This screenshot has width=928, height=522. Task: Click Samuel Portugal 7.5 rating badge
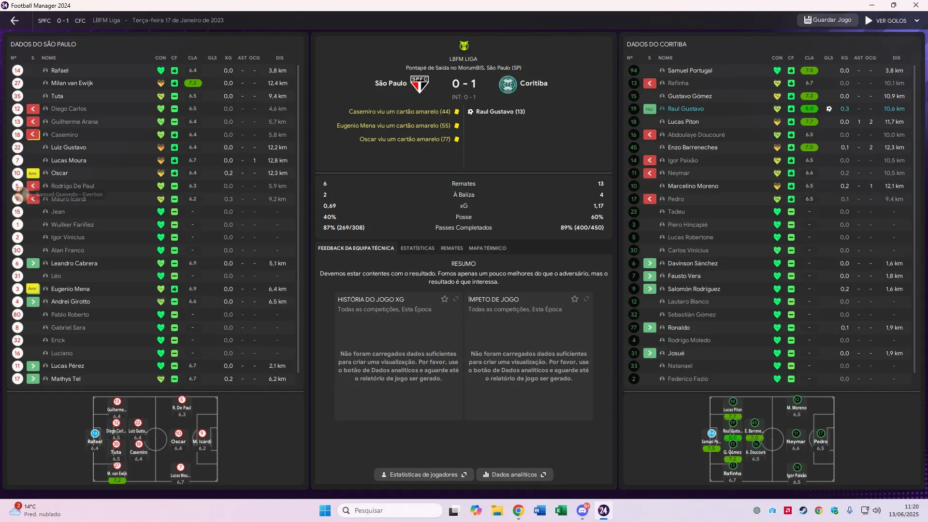(810, 71)
